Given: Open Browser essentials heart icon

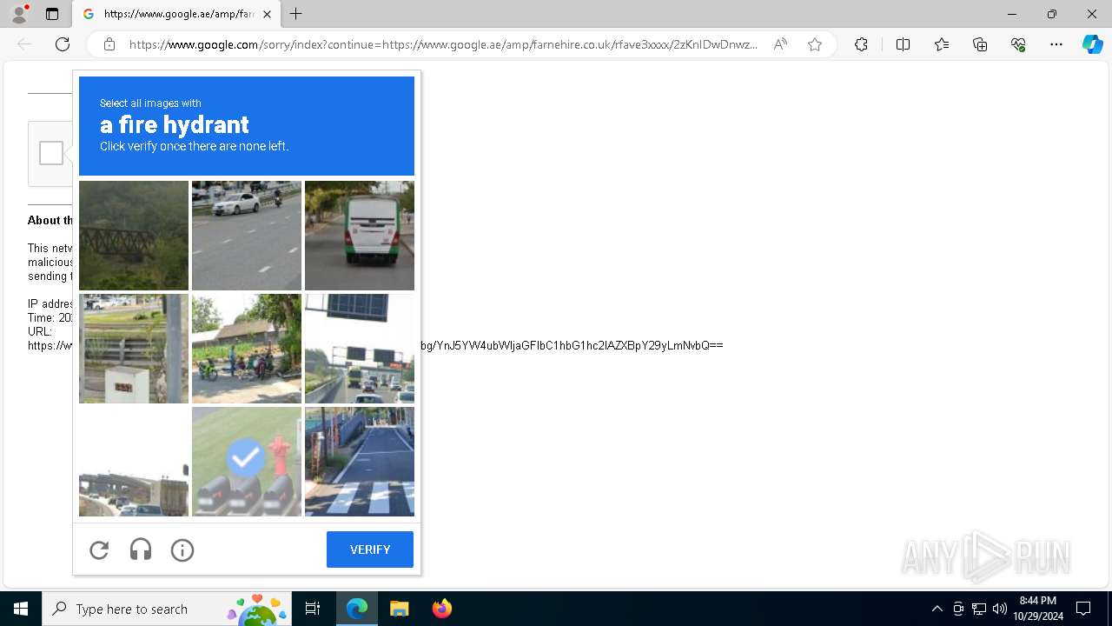Looking at the screenshot, I should 1018,44.
